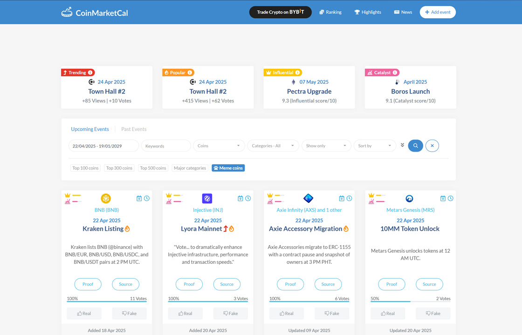The height and width of the screenshot is (335, 522).
Task: Add Lyora Mainnet event to calendar
Action: pyautogui.click(x=240, y=198)
